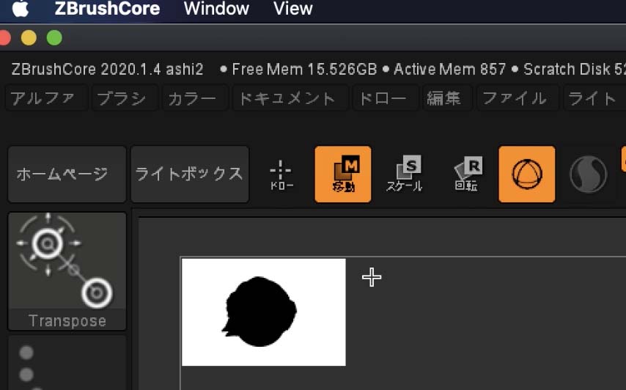Open the ライト (Light) palette menu
Viewport: 626px width, 390px height.
[594, 98]
